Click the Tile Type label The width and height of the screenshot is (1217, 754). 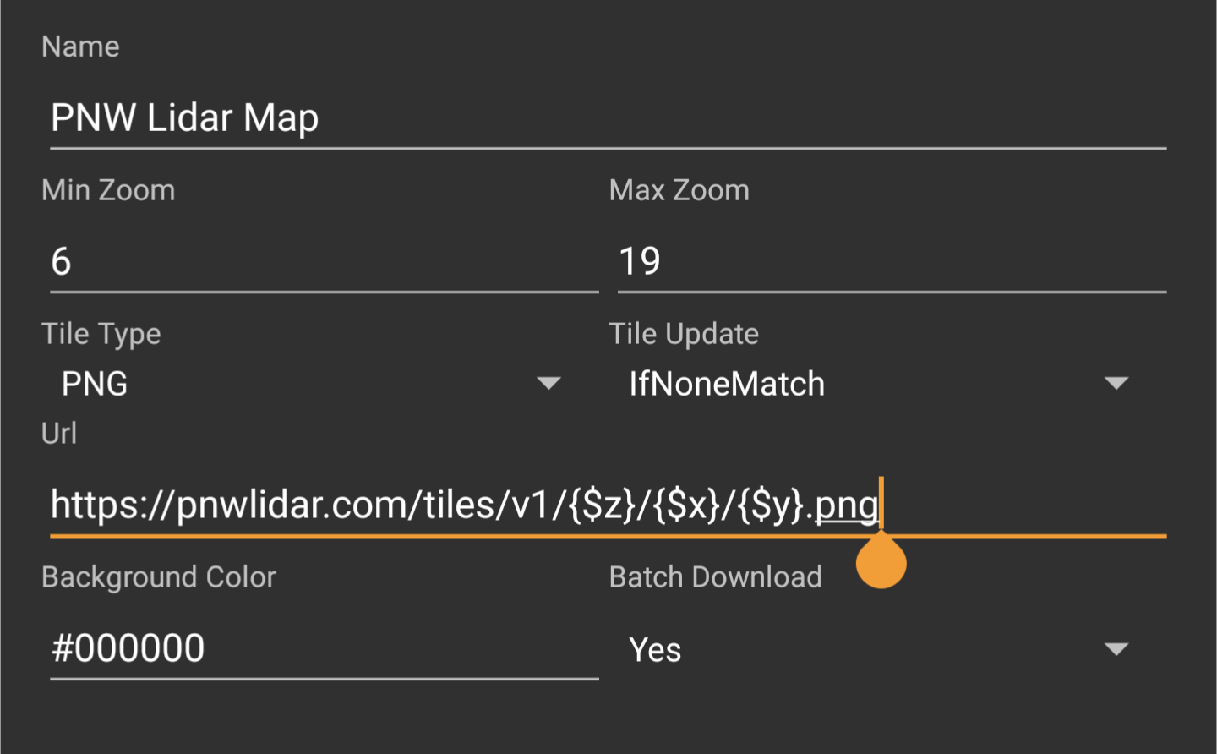point(101,334)
